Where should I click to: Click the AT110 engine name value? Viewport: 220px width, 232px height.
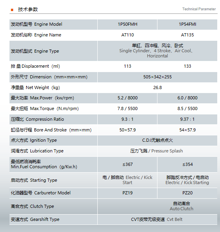tap(127, 35)
